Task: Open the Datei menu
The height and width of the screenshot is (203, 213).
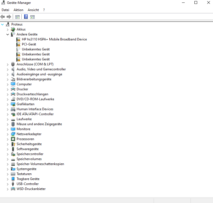Action: (x=6, y=10)
